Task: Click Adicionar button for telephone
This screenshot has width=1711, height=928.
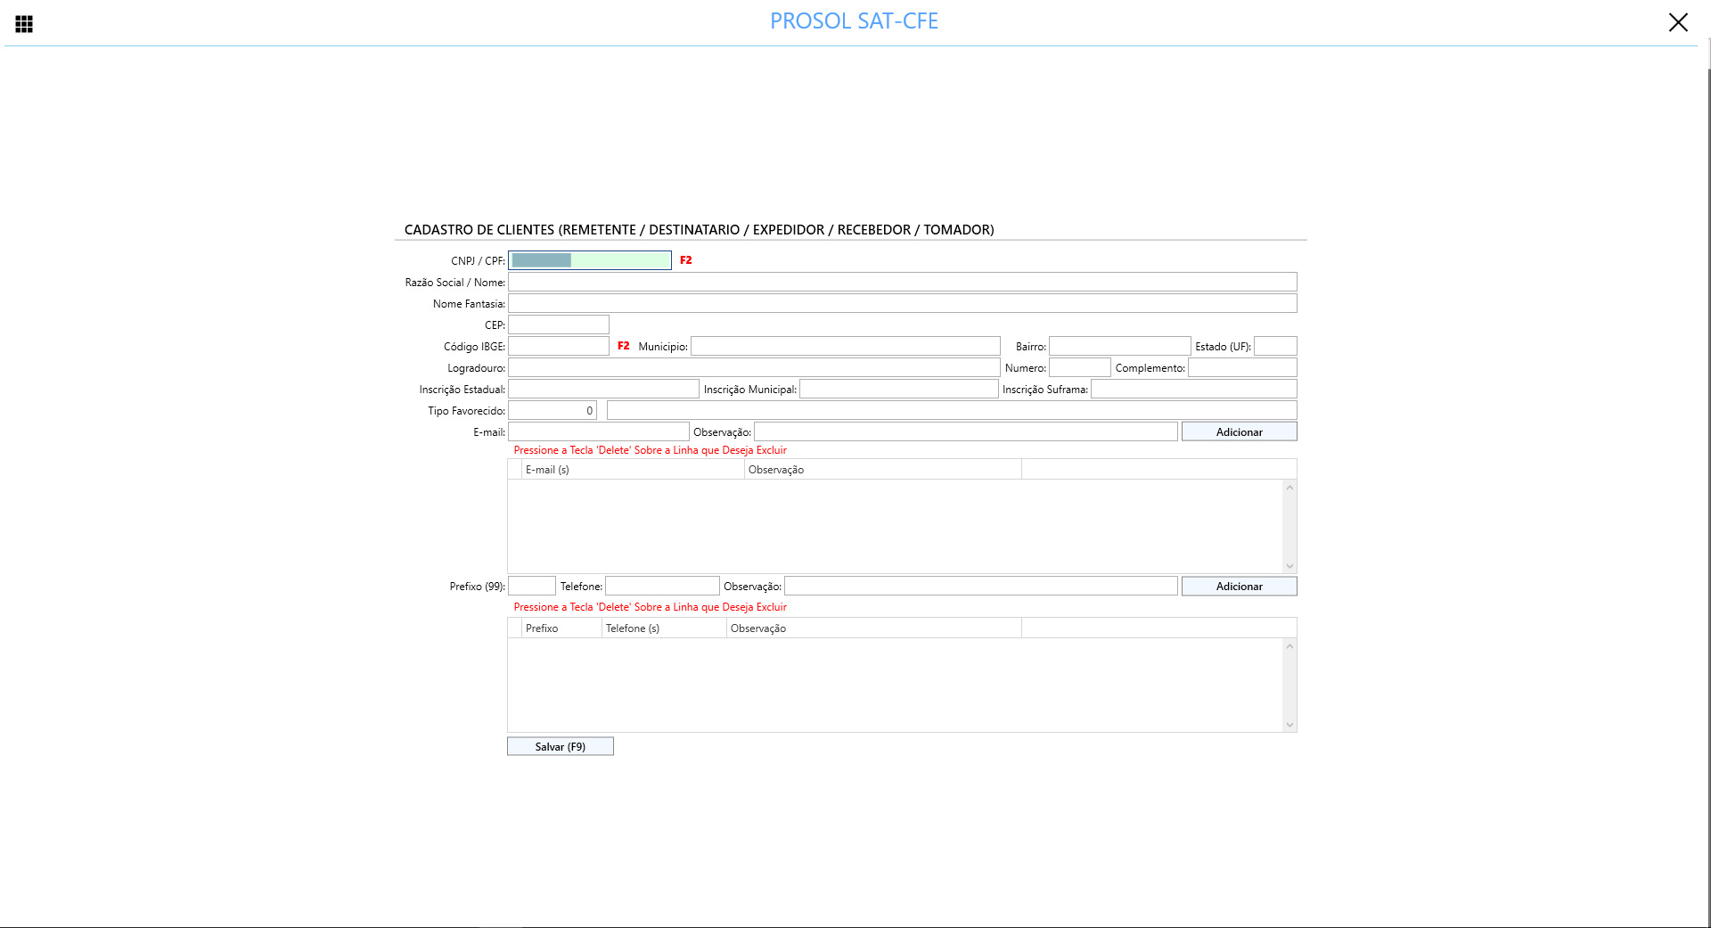Action: pos(1239,586)
